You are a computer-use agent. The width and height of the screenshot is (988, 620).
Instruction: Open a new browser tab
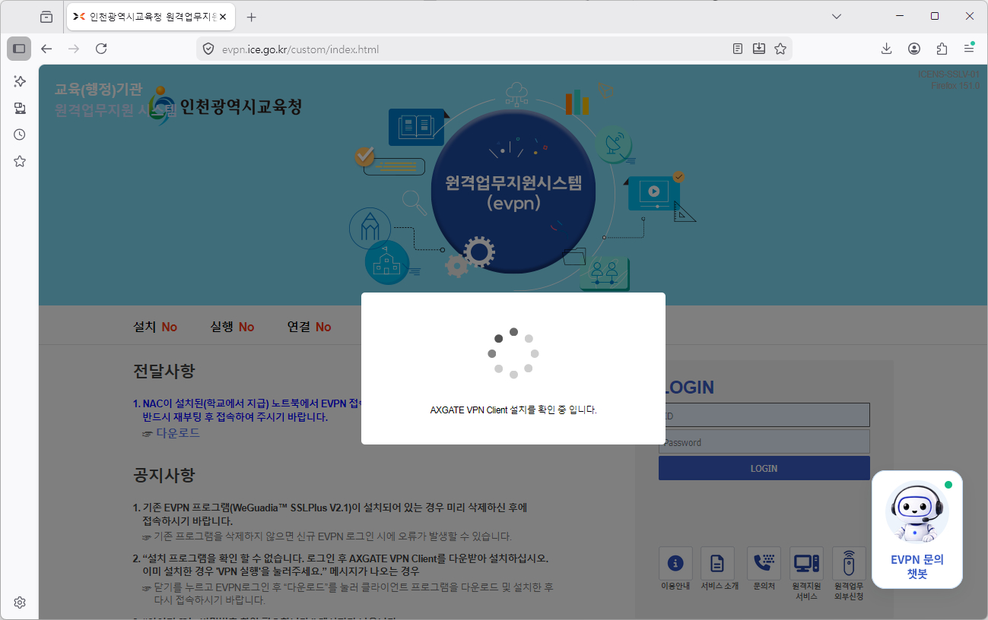(x=252, y=17)
